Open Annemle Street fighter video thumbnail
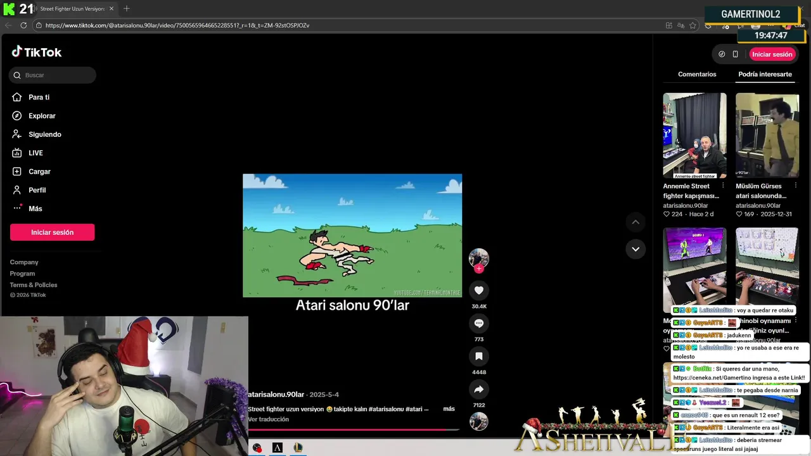Image resolution: width=811 pixels, height=456 pixels. tap(695, 136)
